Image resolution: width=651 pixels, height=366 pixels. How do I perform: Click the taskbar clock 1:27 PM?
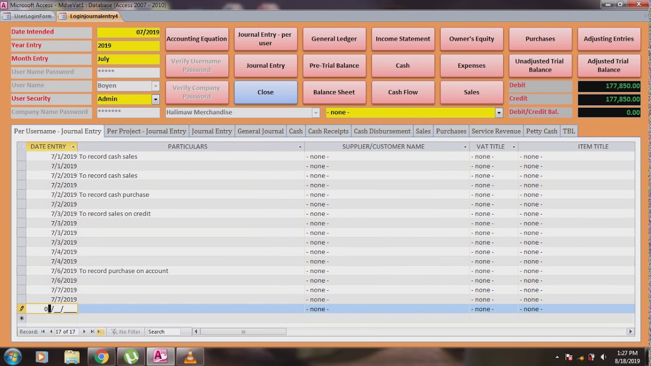click(x=627, y=353)
